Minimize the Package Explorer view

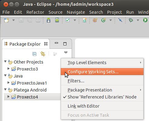[x=56, y=43]
